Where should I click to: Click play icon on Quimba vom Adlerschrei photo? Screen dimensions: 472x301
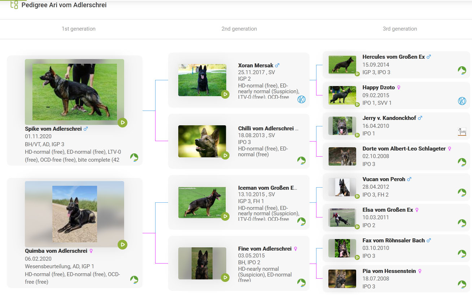[122, 245]
